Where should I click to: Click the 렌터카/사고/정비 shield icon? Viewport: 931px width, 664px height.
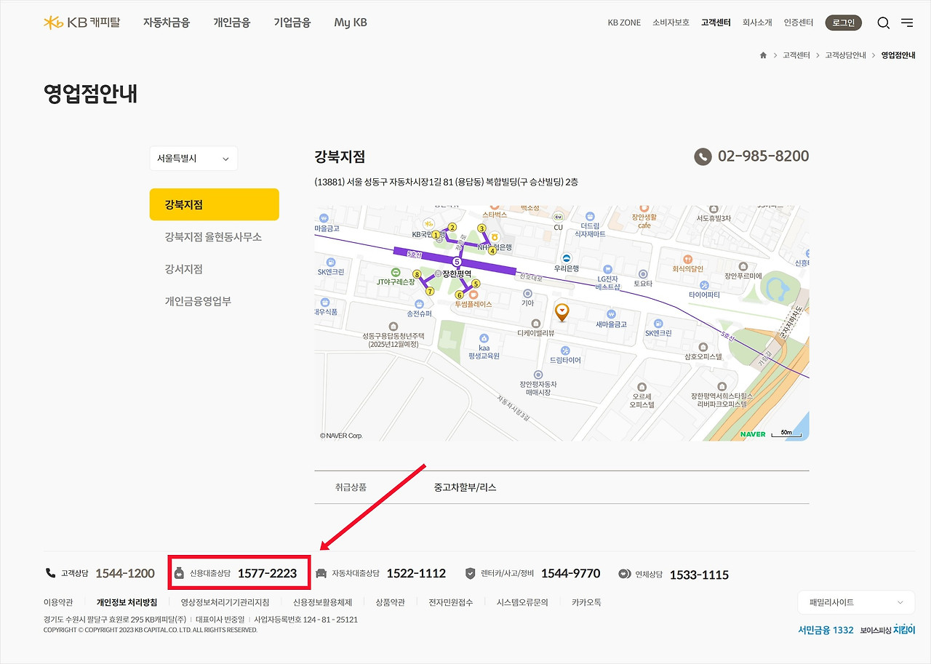pyautogui.click(x=471, y=573)
